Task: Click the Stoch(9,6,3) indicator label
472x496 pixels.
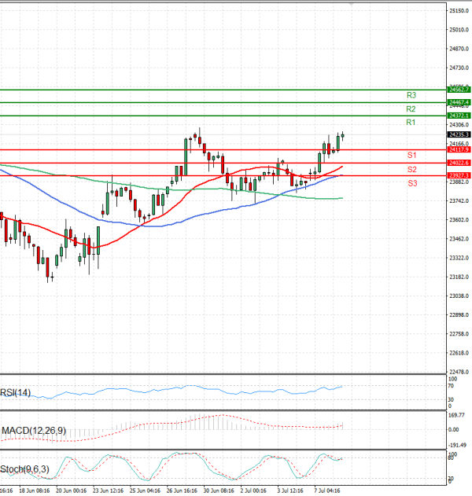Action: [x=24, y=469]
